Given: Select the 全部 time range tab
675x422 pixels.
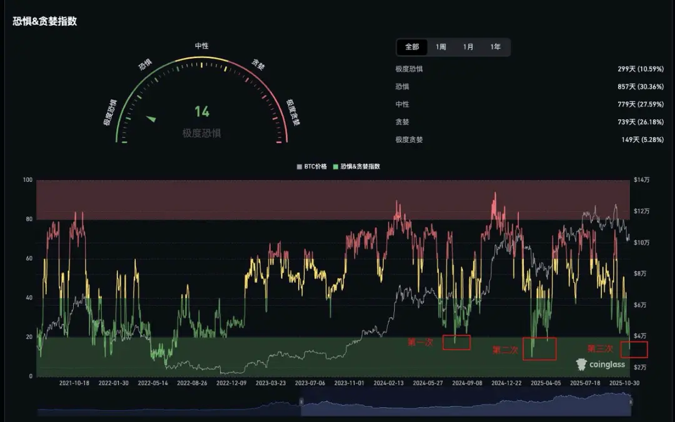Looking at the screenshot, I should coord(412,47).
